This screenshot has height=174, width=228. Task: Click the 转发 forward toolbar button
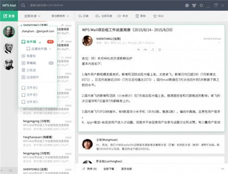tap(123, 16)
